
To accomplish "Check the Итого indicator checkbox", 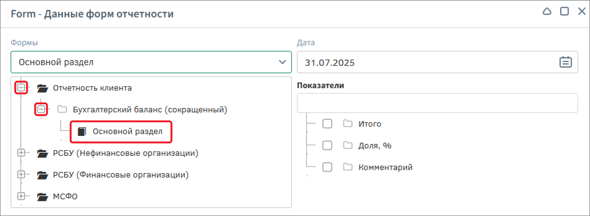I will [327, 124].
